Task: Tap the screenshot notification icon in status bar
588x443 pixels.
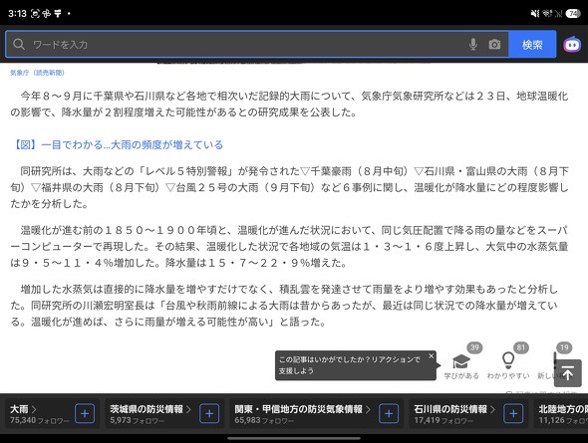Action: [35, 14]
